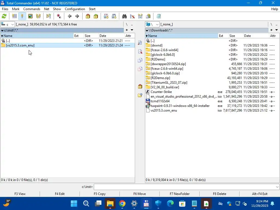280x210 pixels.
Task: Expand left panel c:\inst path history
Action: pyautogui.click(x=2, y=31)
